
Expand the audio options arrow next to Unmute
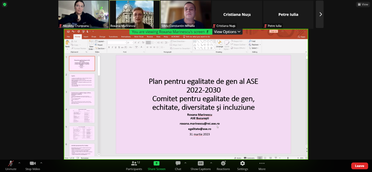coord(19,163)
